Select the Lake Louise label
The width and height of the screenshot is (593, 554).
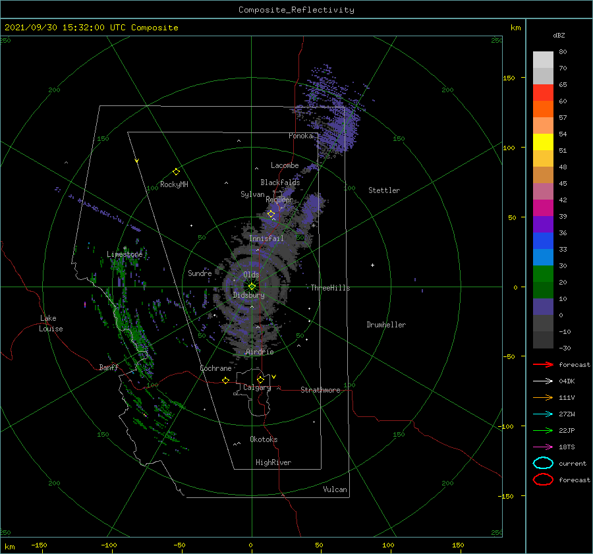pyautogui.click(x=51, y=323)
